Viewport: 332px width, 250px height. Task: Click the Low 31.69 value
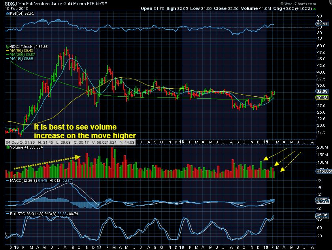click(x=201, y=8)
